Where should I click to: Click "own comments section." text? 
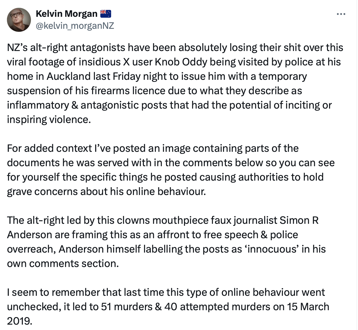[x=63, y=263]
